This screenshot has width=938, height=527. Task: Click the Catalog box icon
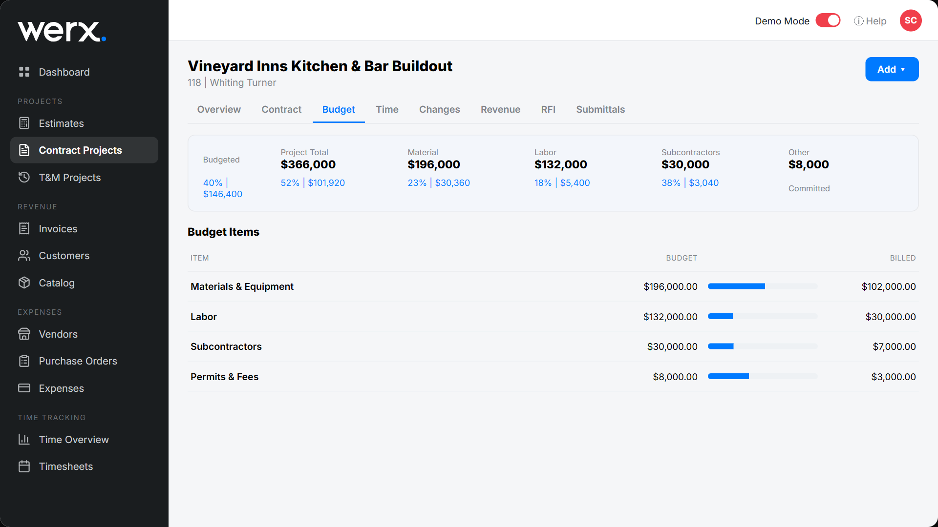point(24,283)
